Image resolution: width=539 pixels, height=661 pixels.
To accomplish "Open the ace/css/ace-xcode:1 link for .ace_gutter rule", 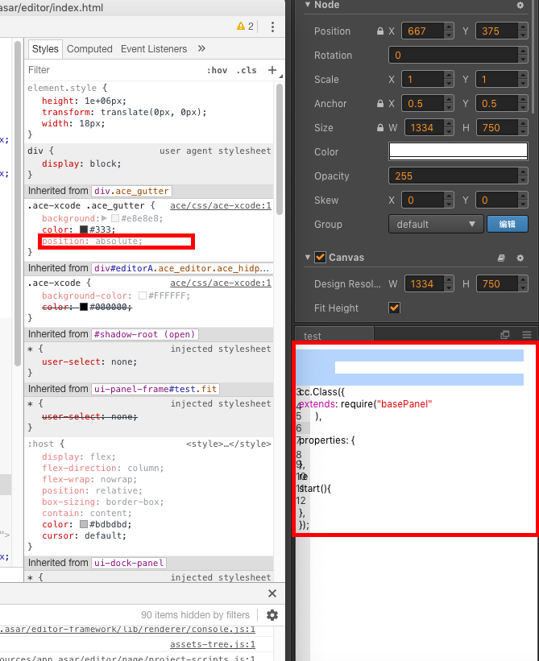I will [221, 206].
